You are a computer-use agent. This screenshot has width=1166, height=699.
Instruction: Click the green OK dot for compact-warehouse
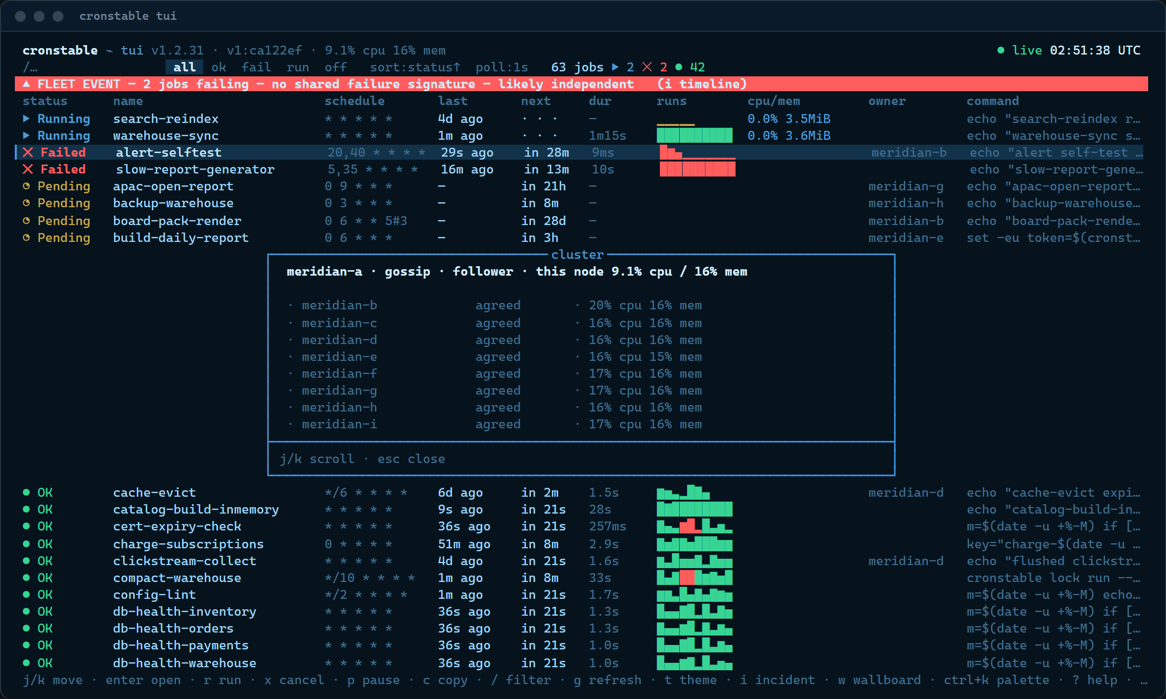point(26,578)
